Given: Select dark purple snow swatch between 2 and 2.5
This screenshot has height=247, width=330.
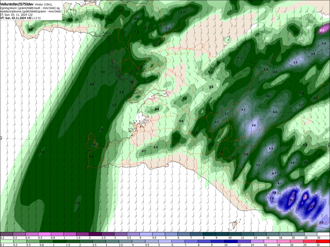Looking at the screenshot, I should pos(95,234).
